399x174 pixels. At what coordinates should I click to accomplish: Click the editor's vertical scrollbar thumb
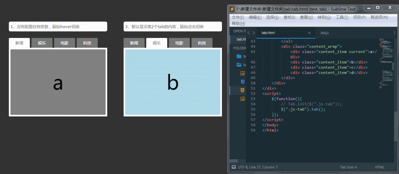[396, 126]
